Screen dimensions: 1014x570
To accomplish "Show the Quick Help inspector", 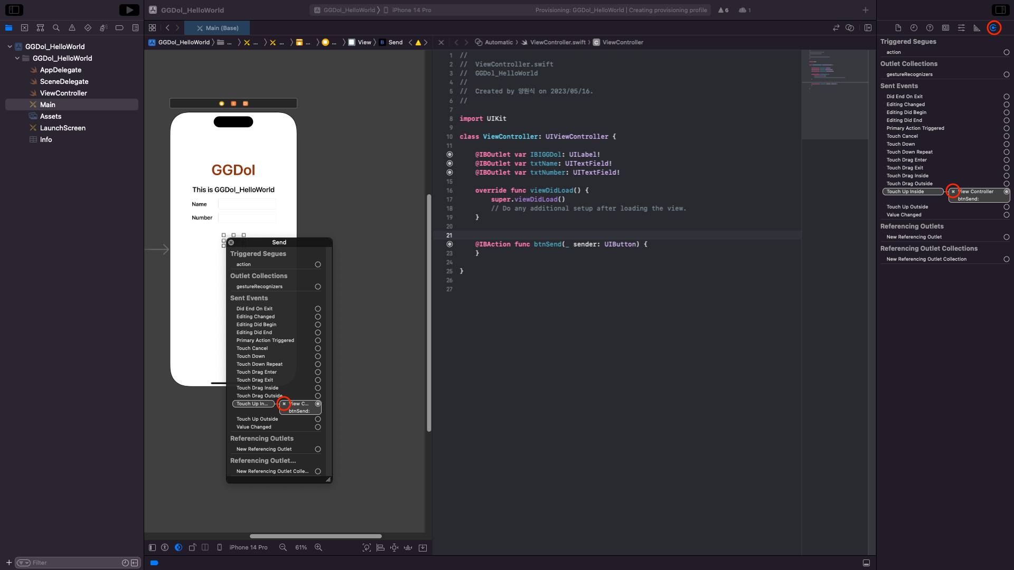I will pyautogui.click(x=929, y=28).
